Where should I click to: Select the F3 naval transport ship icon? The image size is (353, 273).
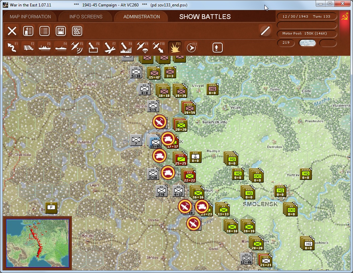click(44, 47)
